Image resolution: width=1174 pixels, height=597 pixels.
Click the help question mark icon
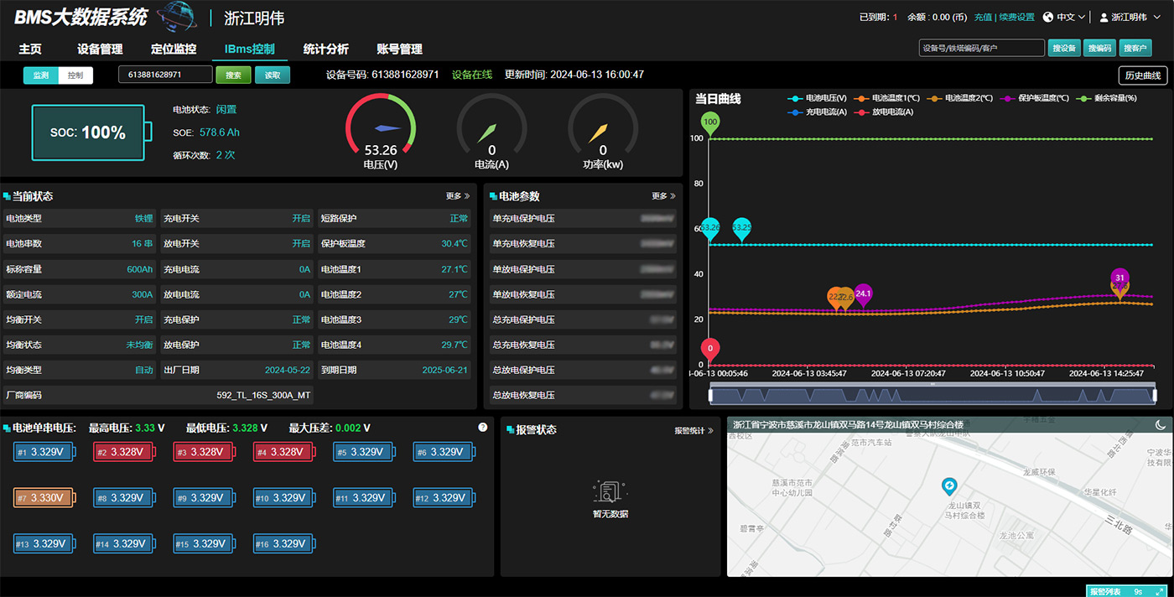pyautogui.click(x=483, y=428)
